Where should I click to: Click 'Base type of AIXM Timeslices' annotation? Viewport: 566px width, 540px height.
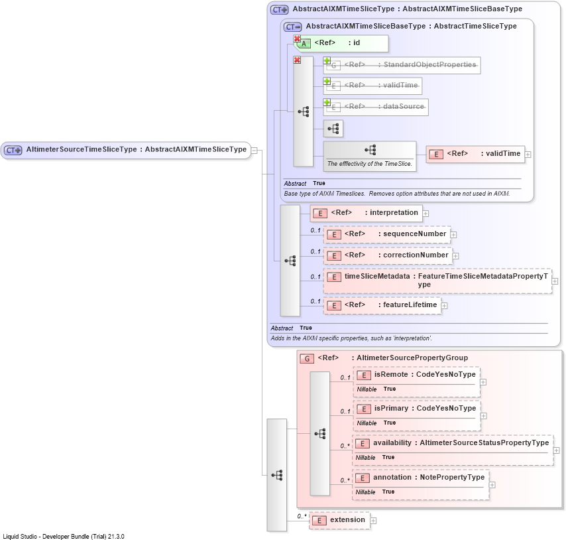click(x=397, y=194)
